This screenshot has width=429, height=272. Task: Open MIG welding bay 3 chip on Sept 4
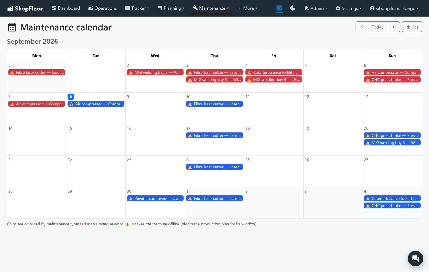[274, 80]
